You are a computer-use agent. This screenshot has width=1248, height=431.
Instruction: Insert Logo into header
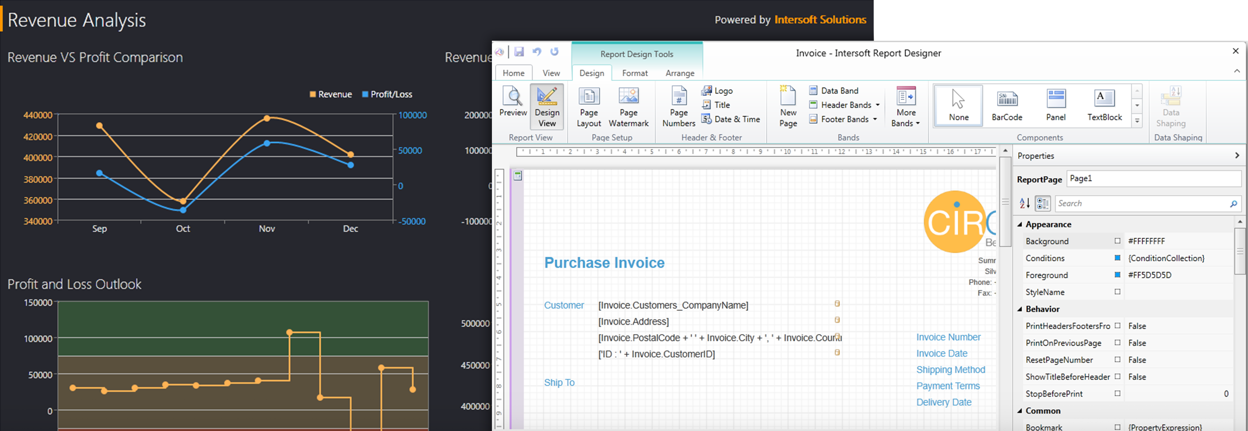pyautogui.click(x=717, y=90)
